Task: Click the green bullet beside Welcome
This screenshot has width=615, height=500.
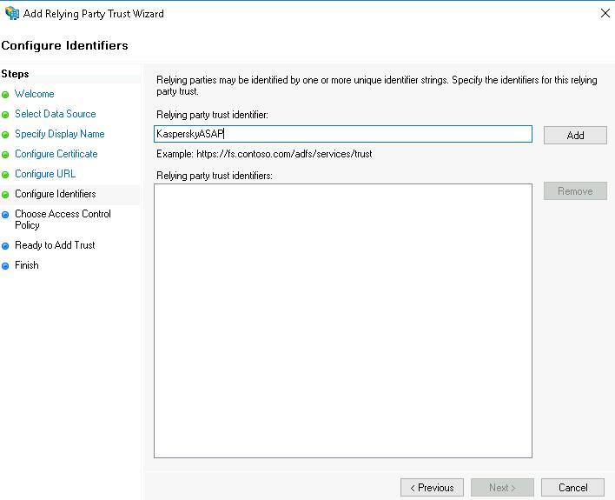Action: (5, 95)
